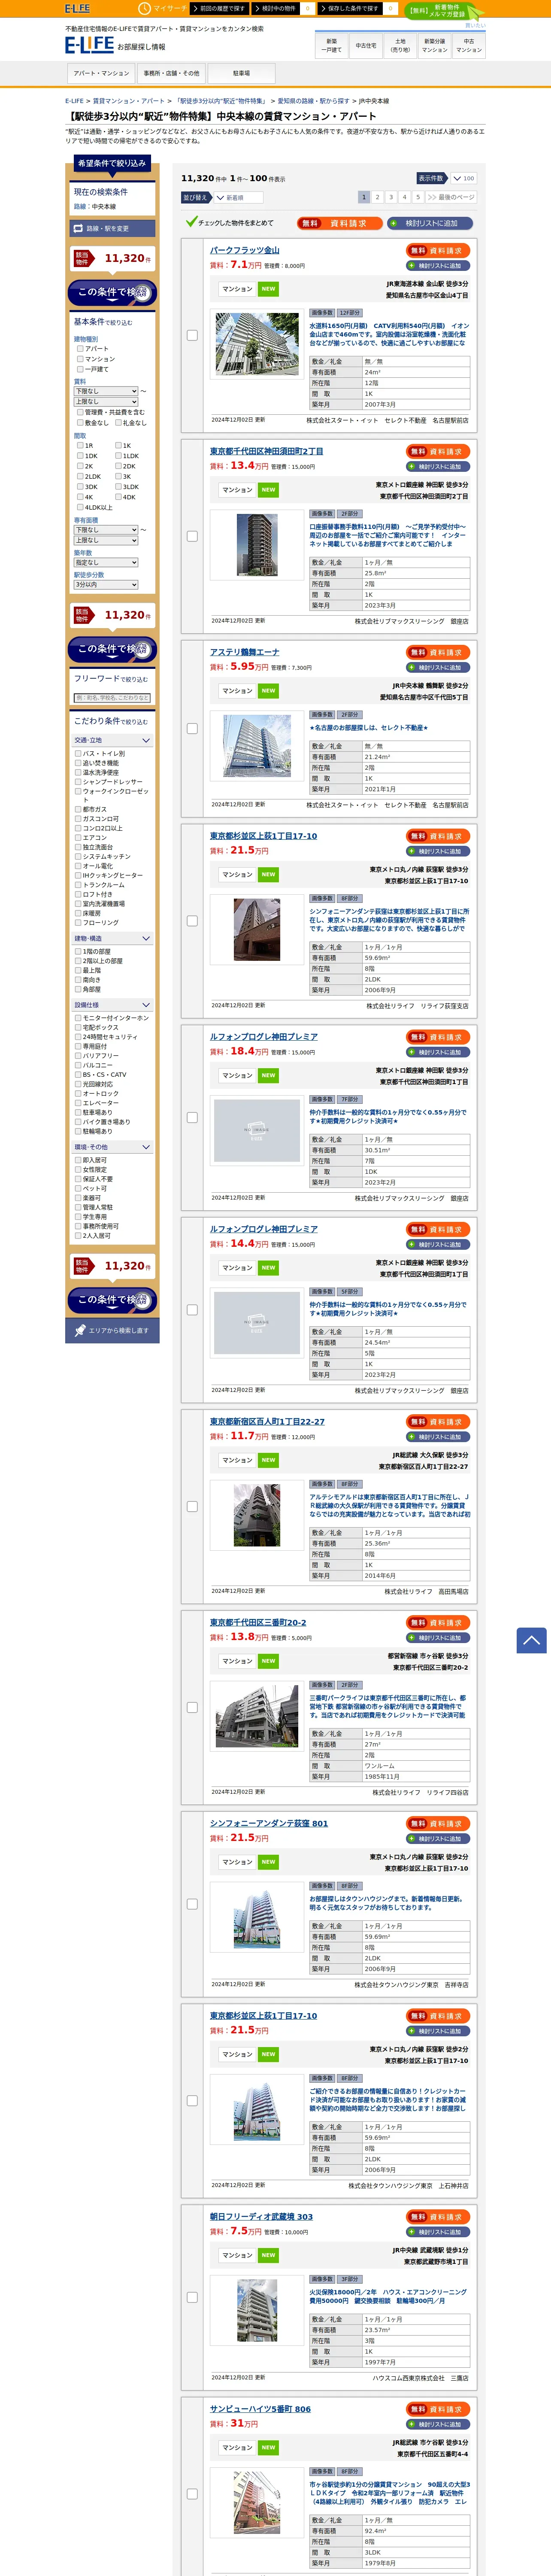Collapse 設備仕様 section chevron

(146, 1005)
